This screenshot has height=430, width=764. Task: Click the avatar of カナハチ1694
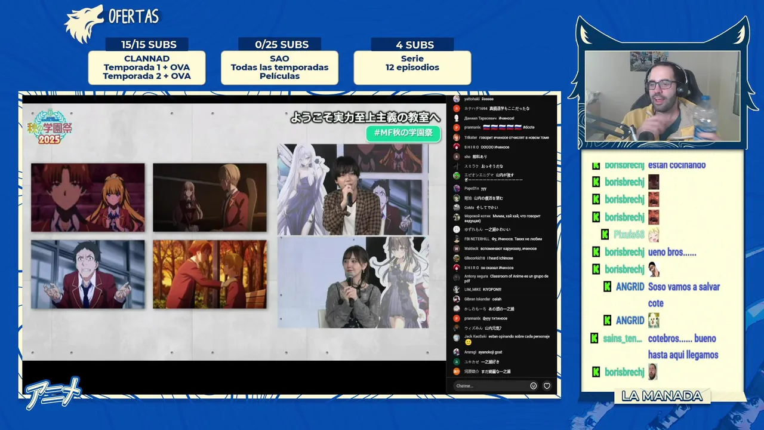(x=457, y=108)
